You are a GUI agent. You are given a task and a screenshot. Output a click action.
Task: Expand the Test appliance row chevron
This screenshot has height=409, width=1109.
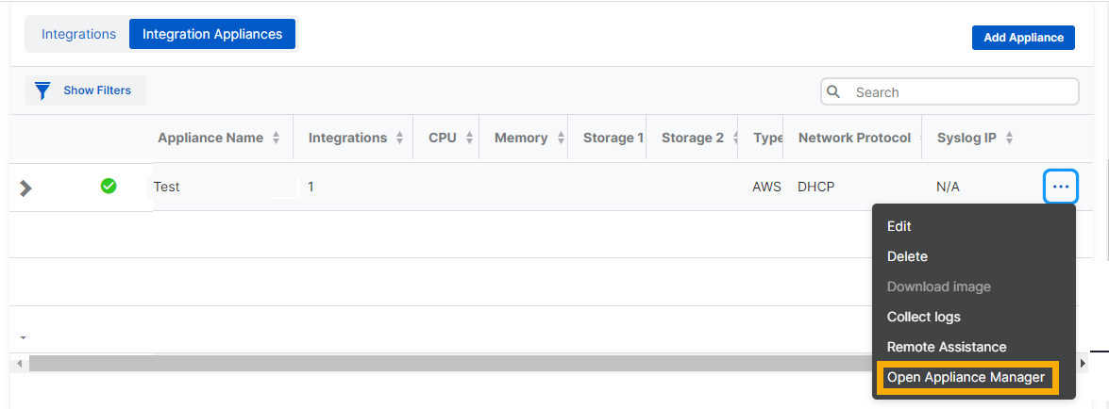click(x=26, y=188)
